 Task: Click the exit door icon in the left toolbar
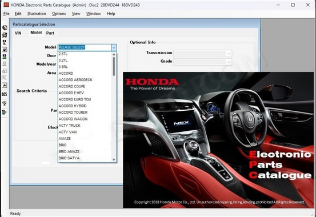tap(4, 112)
